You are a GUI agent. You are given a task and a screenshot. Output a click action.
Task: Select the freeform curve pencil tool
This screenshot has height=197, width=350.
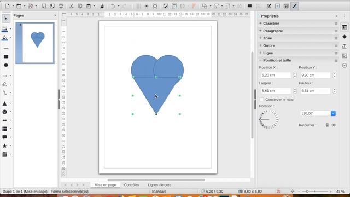[x=4, y=84]
